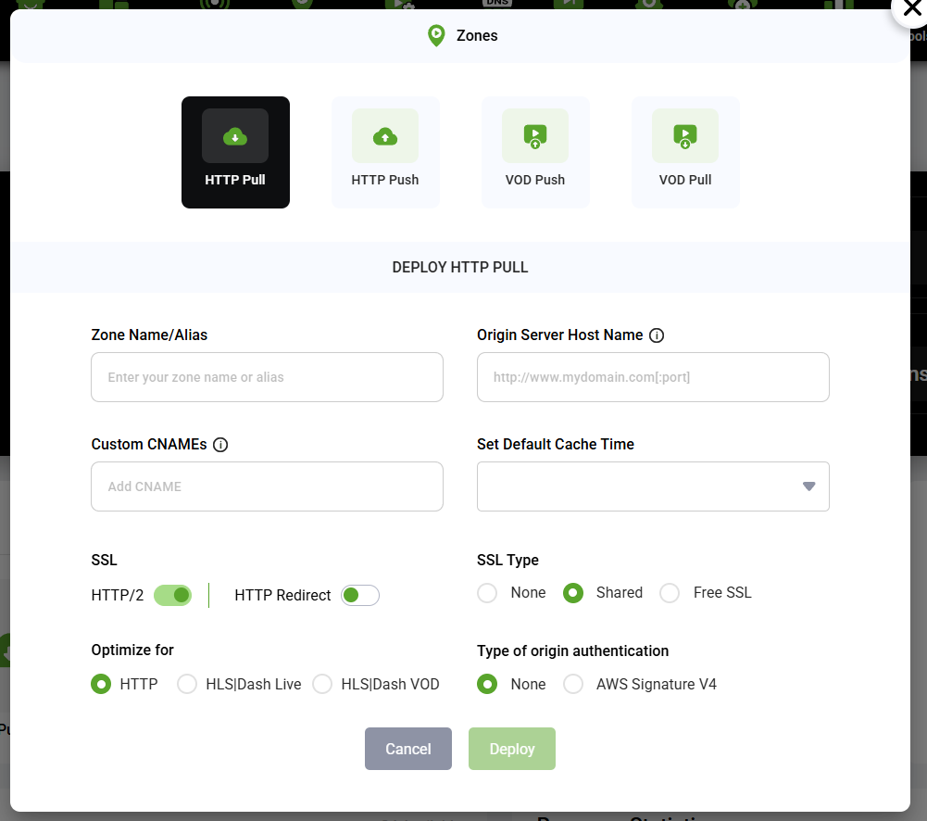This screenshot has width=927, height=821.
Task: Click the Zones location pin icon
Action: [x=435, y=35]
